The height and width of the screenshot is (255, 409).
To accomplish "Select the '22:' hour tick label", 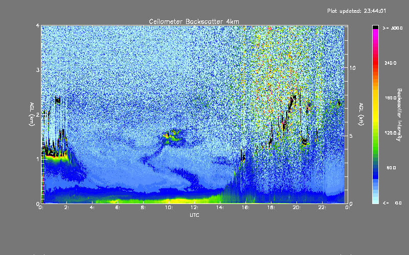I will click(x=322, y=208).
